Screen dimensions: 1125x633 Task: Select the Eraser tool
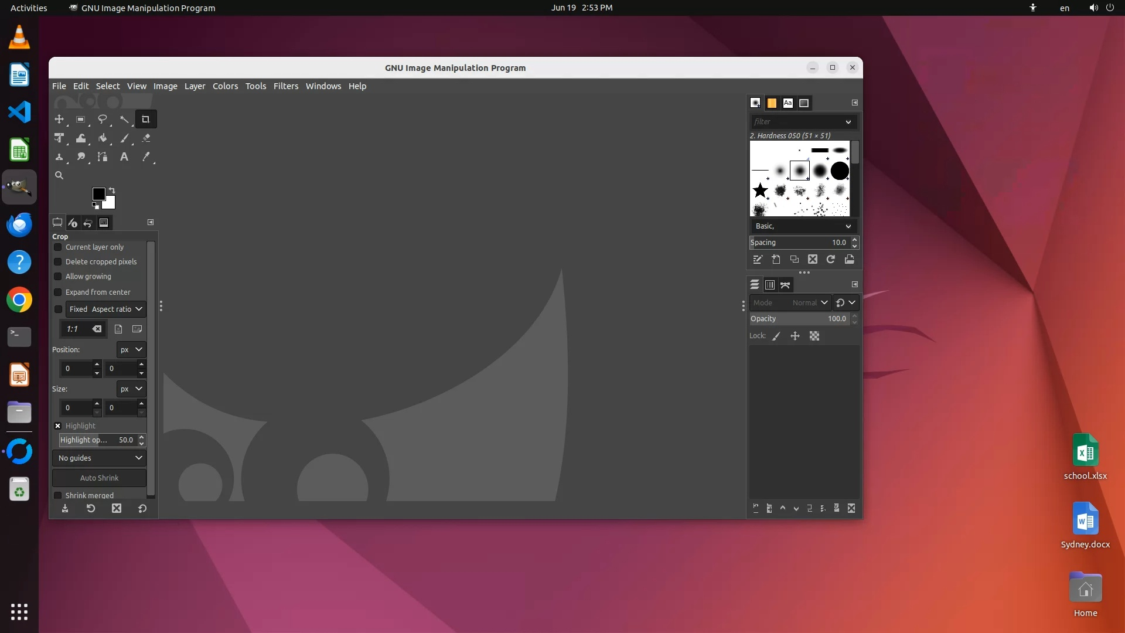click(x=146, y=138)
